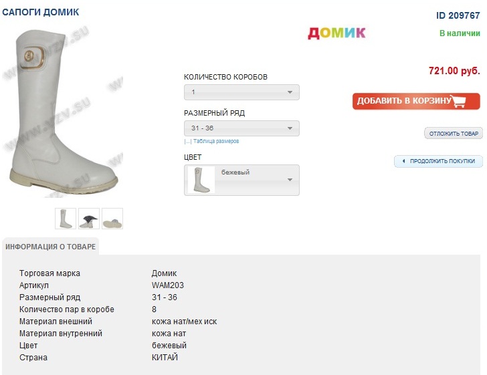Click the ОТЛОЖИТЬ ТОВАР button
487x375 pixels.
point(453,134)
